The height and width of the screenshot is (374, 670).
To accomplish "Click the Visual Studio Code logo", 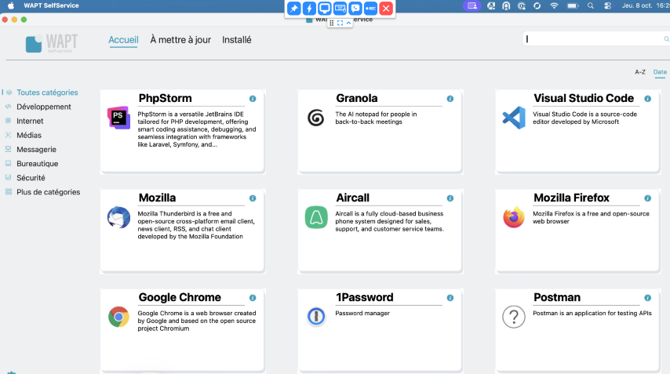I will (x=514, y=118).
